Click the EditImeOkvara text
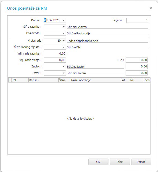 (x=76, y=73)
